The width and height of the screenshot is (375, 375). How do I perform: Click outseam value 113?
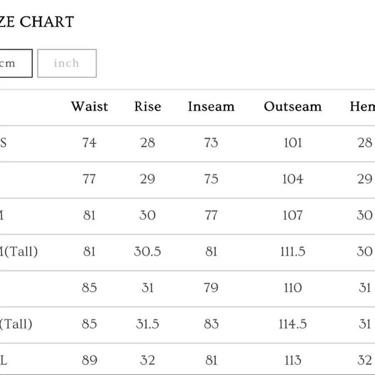(293, 360)
